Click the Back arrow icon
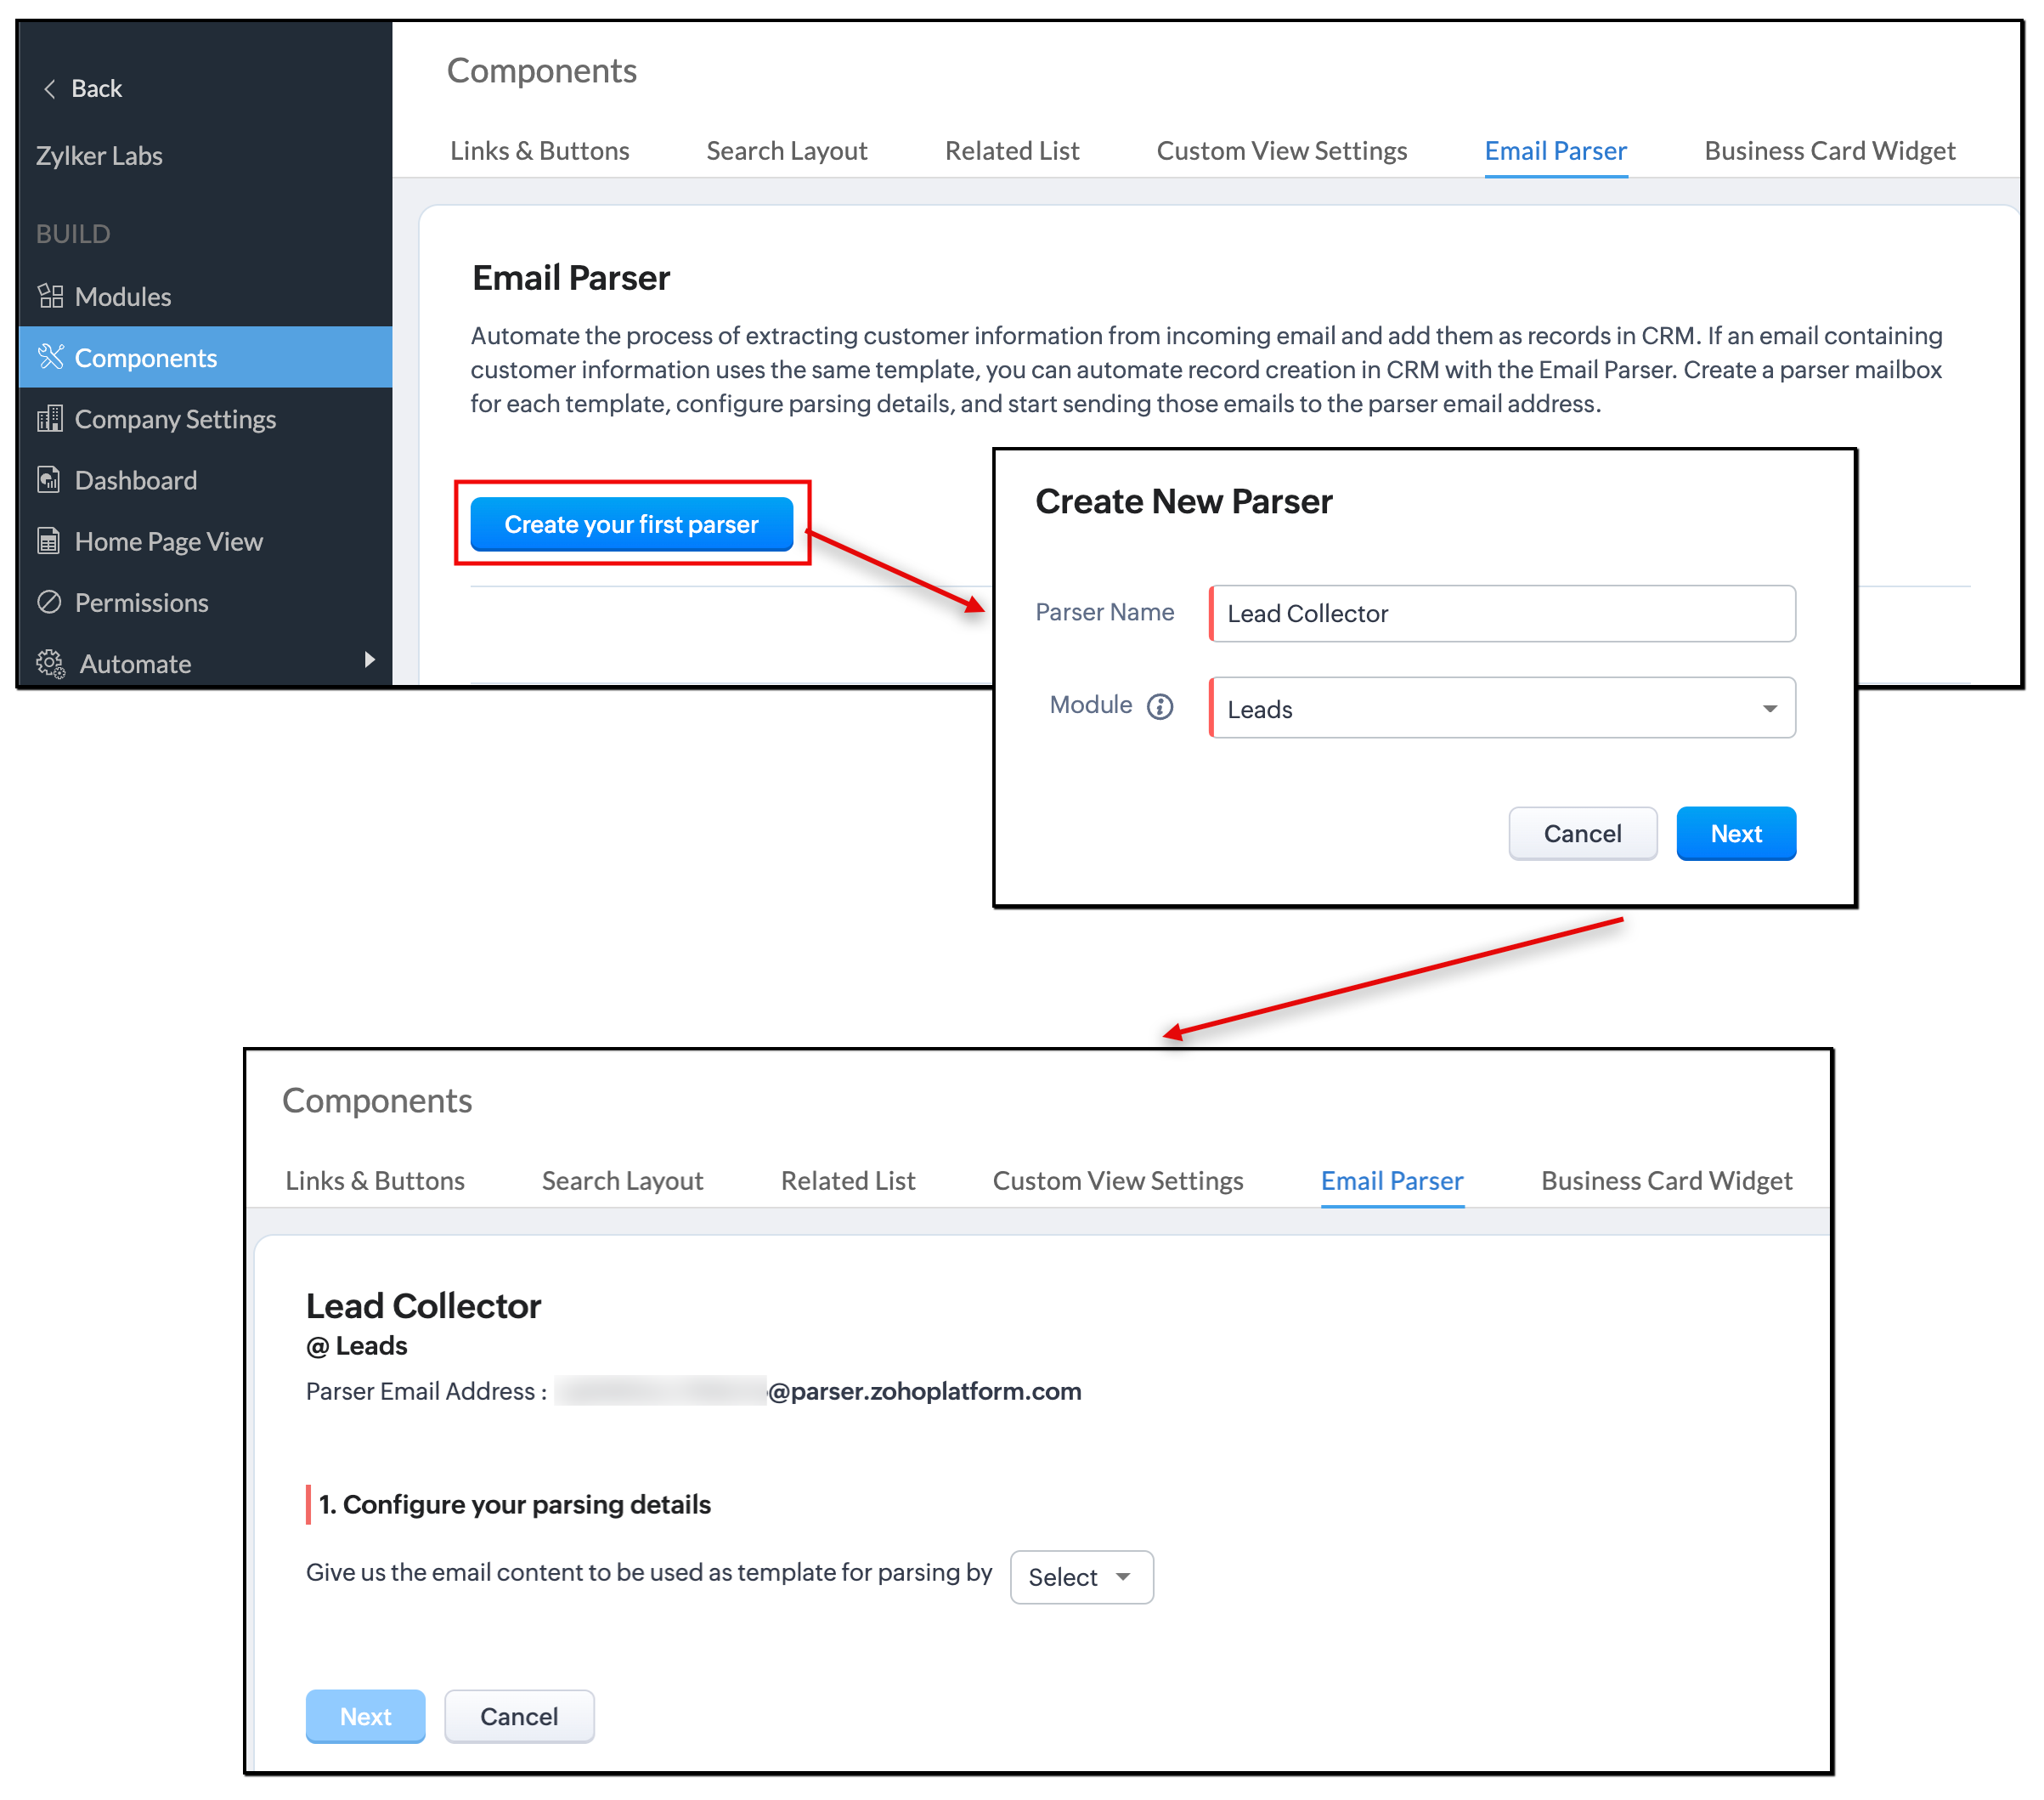 tap(49, 89)
